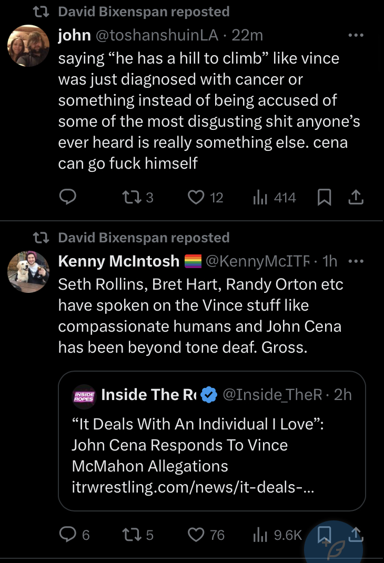This screenshot has width=384, height=563.
Task: Reply to john's tweet
Action: pyautogui.click(x=67, y=197)
